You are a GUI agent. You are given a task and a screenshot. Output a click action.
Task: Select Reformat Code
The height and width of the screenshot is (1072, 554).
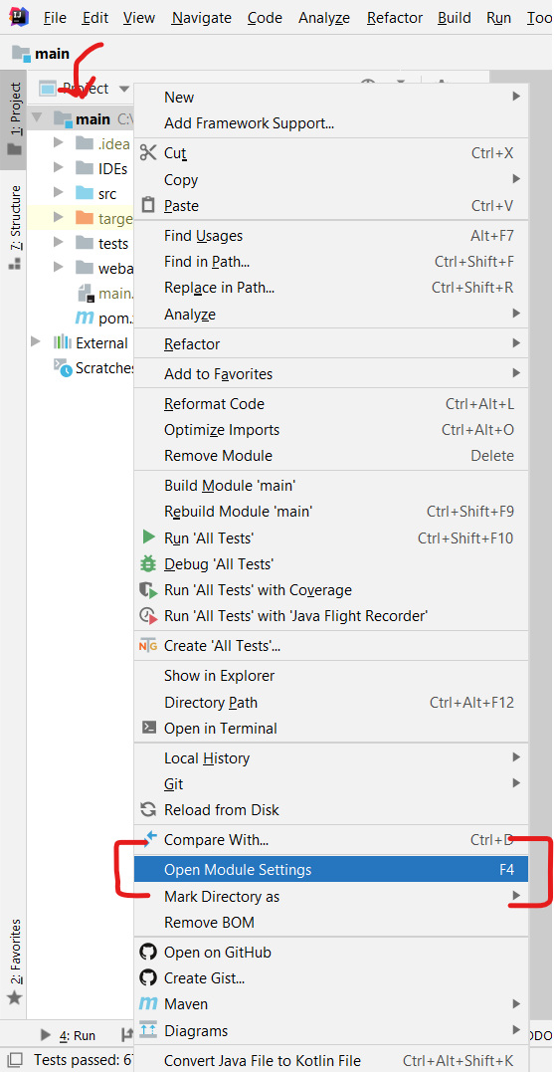330,403
